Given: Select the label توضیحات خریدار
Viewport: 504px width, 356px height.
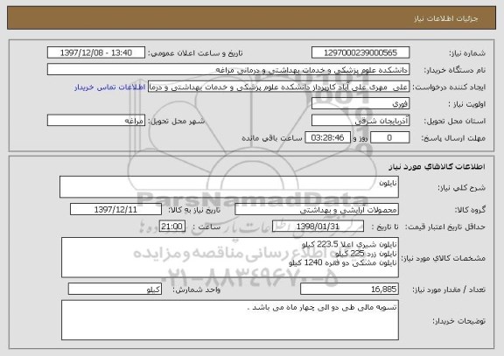Looking at the screenshot, I should 458,321.
